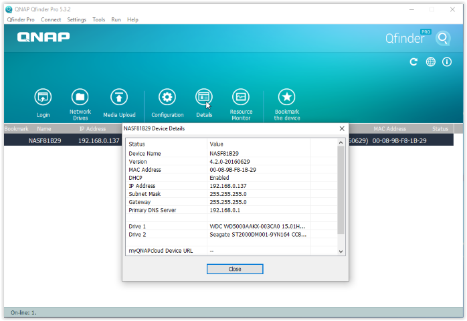Click the Login toolbar icon
Screen dimensions: 467x321
(43, 98)
